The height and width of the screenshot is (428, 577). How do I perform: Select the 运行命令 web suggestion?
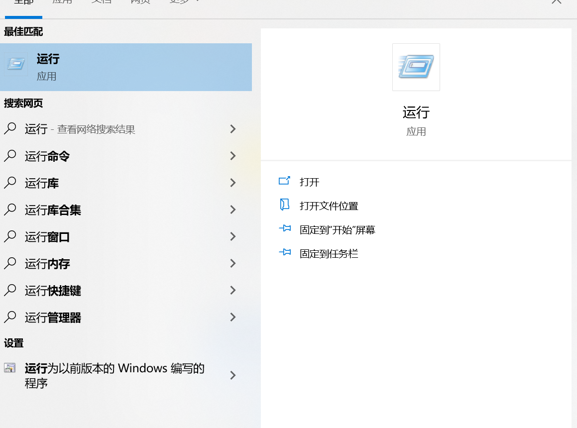pos(126,156)
